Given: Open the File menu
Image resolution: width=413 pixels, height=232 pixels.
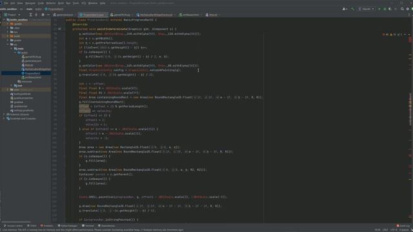Looking at the screenshot, I should pos(6,3).
